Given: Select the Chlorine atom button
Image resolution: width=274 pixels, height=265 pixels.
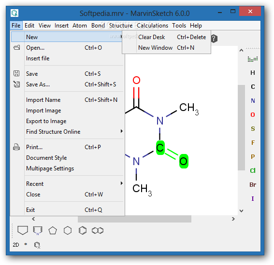Looking at the screenshot, I should 253,170.
